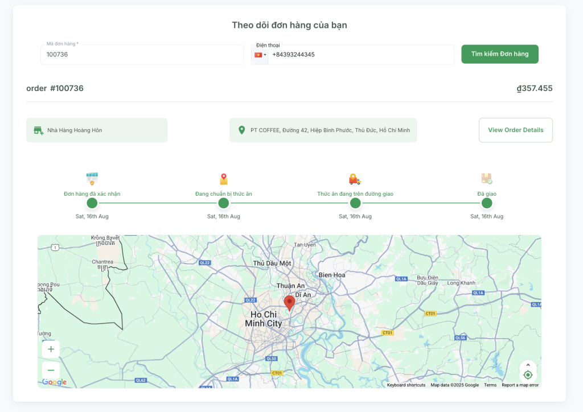Click the red marker on the map

coord(289,303)
